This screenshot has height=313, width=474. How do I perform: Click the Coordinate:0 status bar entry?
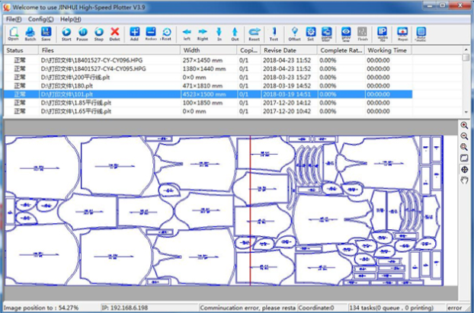point(316,308)
